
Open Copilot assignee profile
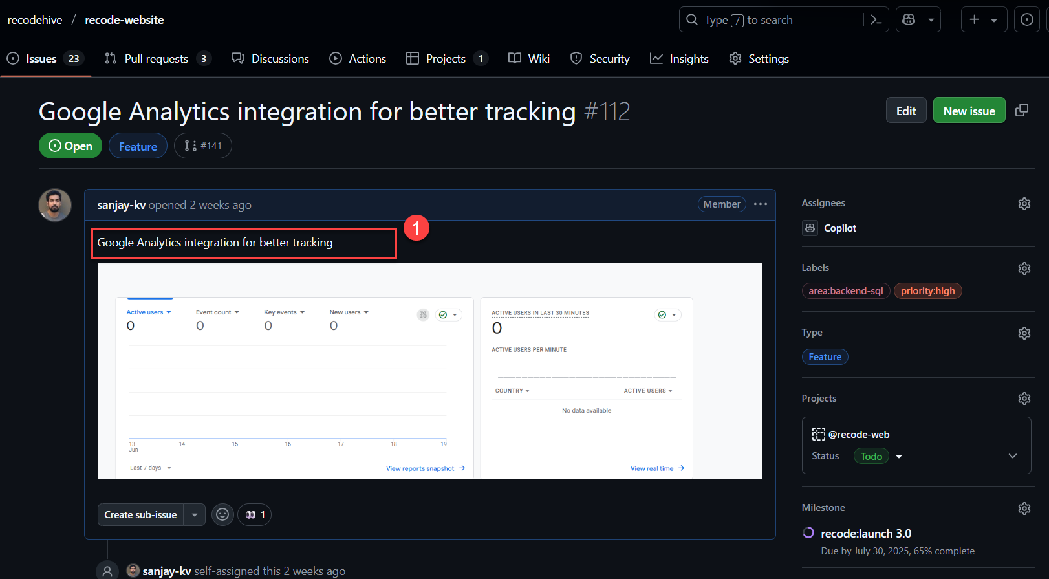(840, 228)
